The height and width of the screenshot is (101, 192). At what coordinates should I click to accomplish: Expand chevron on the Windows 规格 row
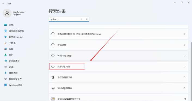click(x=185, y=56)
